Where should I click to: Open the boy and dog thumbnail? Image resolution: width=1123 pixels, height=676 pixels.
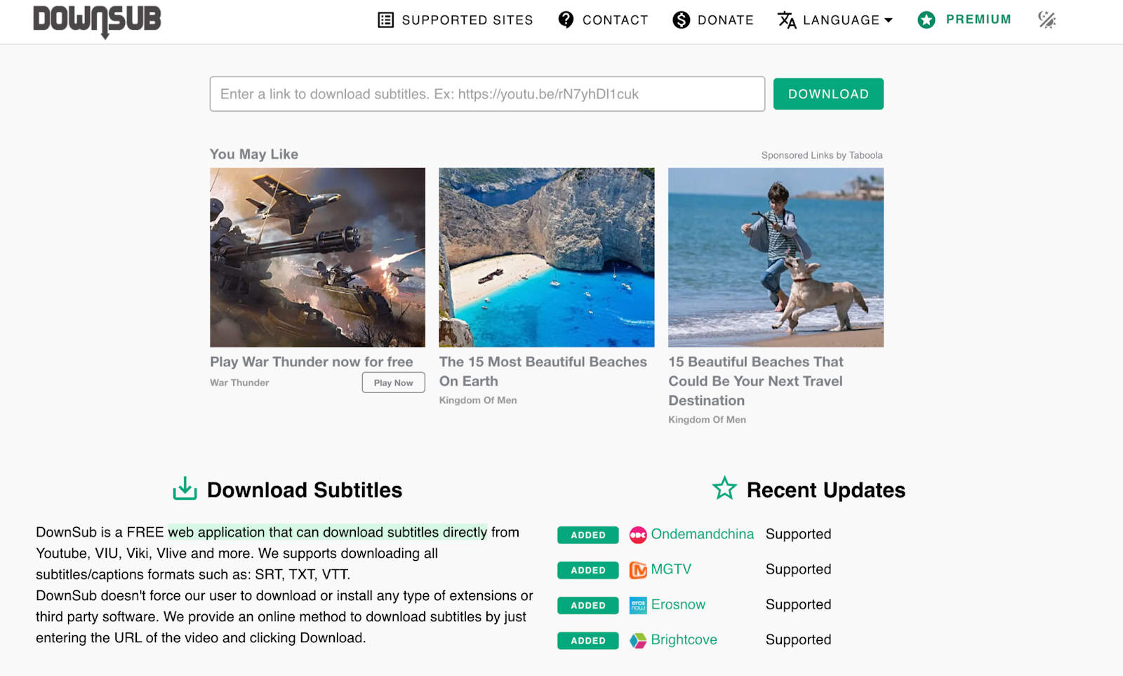coord(776,257)
